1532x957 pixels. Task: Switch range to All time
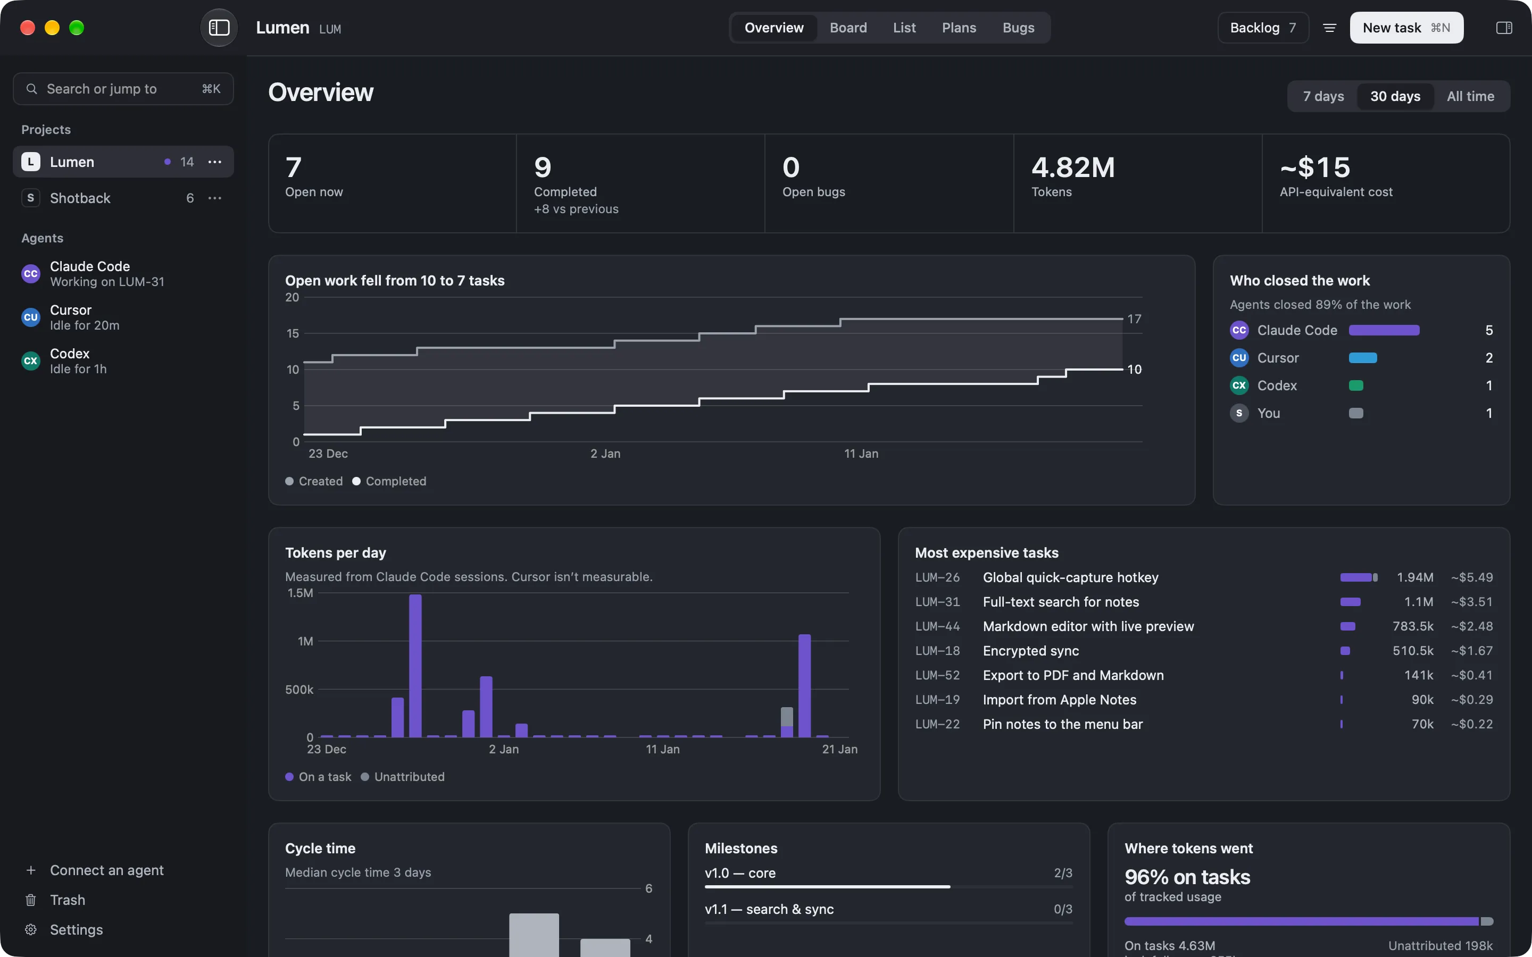pos(1471,96)
